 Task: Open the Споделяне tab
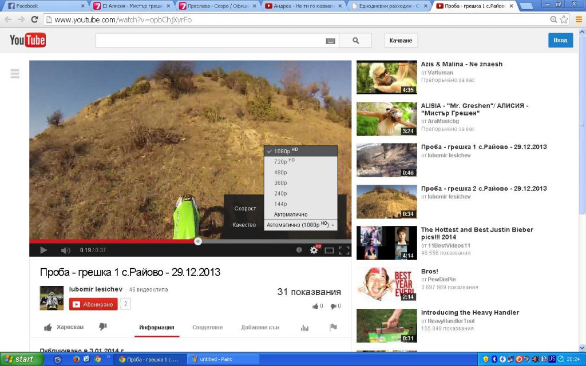[x=207, y=328]
